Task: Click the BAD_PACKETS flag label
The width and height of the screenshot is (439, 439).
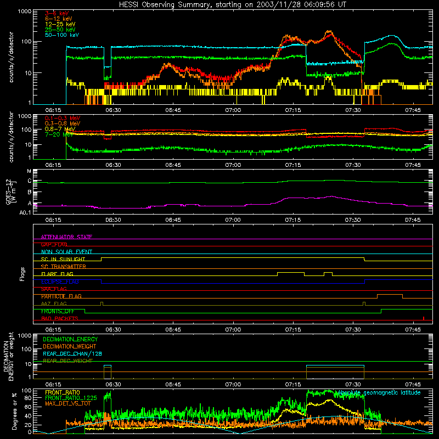Action: coord(60,318)
